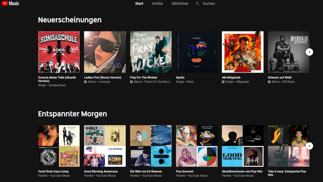This screenshot has height=182, width=323.
Task: Open the Bibliothek tab
Action: [180, 3]
